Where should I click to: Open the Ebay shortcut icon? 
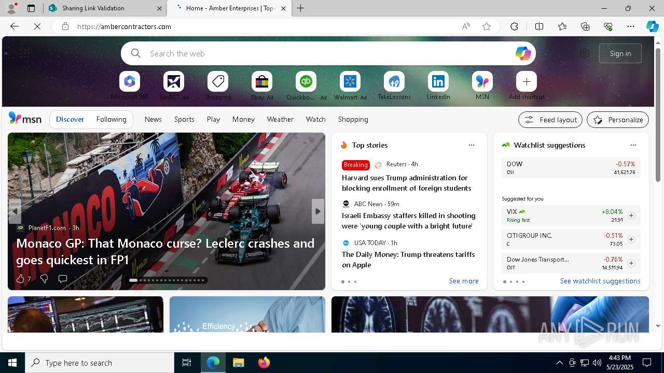click(262, 82)
